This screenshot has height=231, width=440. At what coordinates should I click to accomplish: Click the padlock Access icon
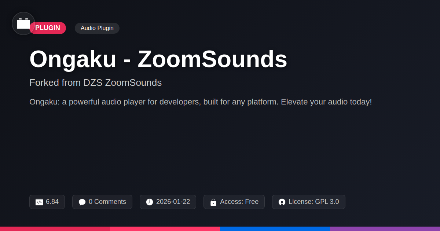[213, 202]
